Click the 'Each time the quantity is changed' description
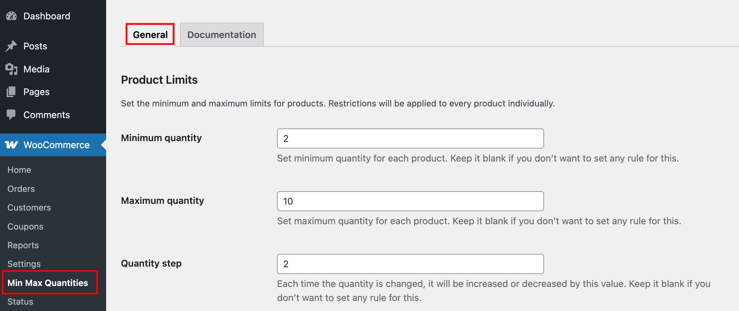This screenshot has height=311, width=739. pyautogui.click(x=494, y=291)
